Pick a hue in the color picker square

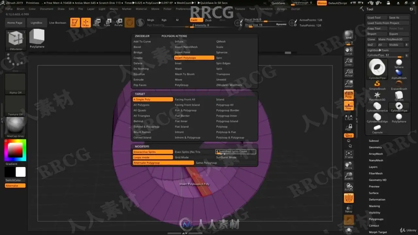click(15, 150)
